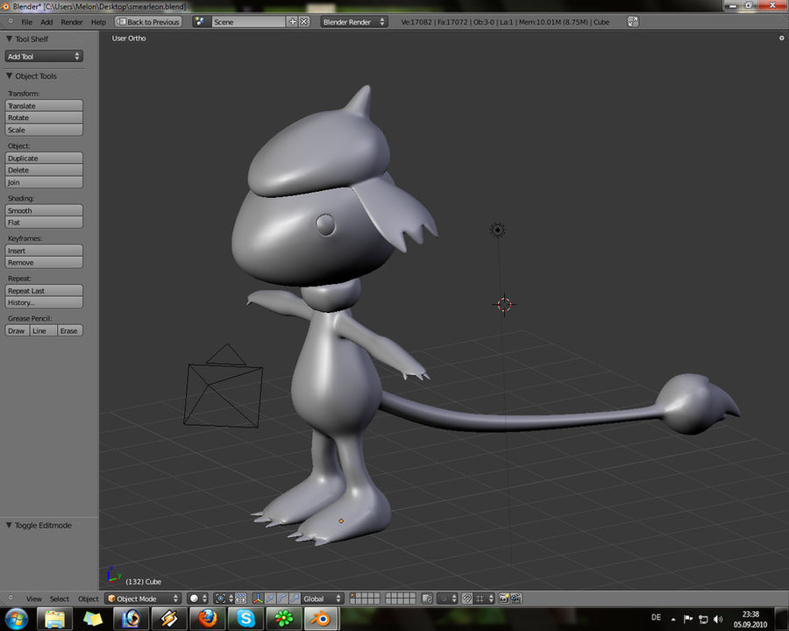Click the Rotate button
Viewport: 789px width, 631px height.
44,117
